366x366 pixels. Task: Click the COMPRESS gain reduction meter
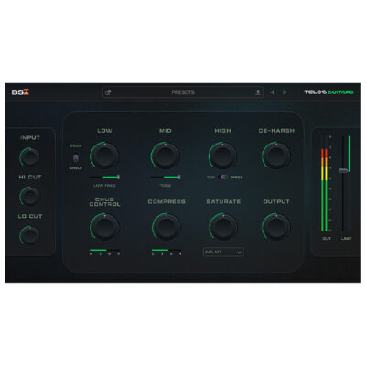click(x=167, y=250)
